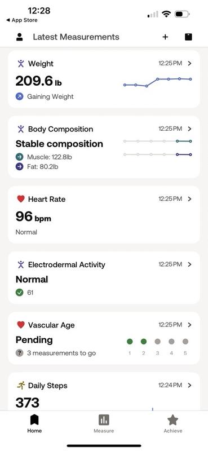The height and width of the screenshot is (451, 208).
Task: Open the 96 bpm Heart Rate reading
Action: point(33,217)
